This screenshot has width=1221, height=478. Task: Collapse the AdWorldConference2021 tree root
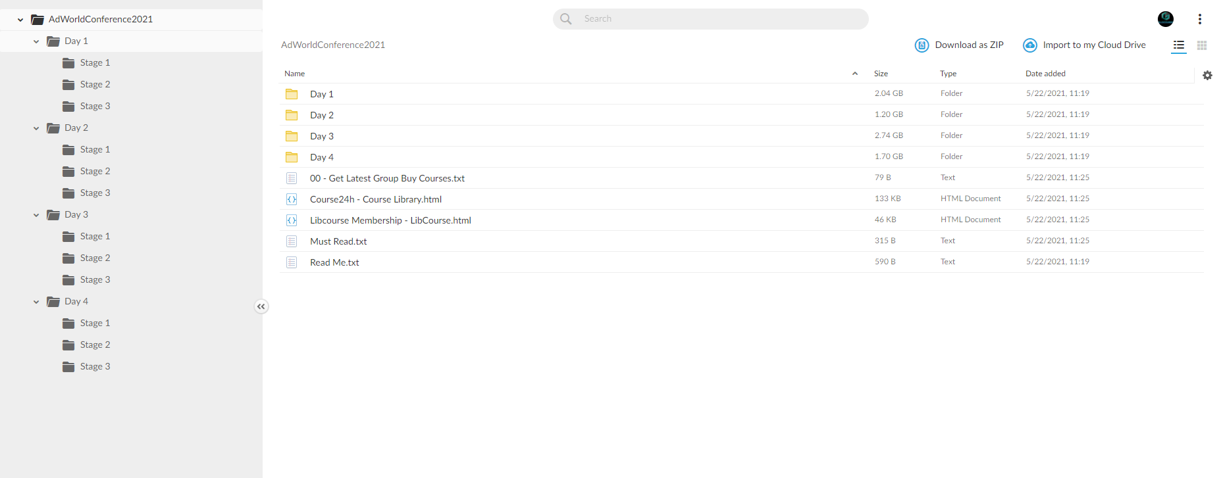tap(20, 20)
